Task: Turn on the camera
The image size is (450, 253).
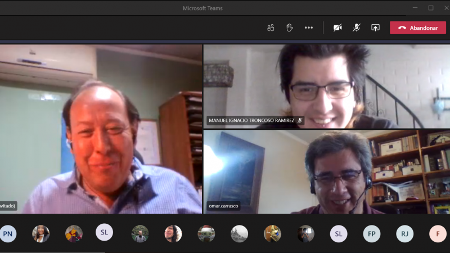Action: 337,28
